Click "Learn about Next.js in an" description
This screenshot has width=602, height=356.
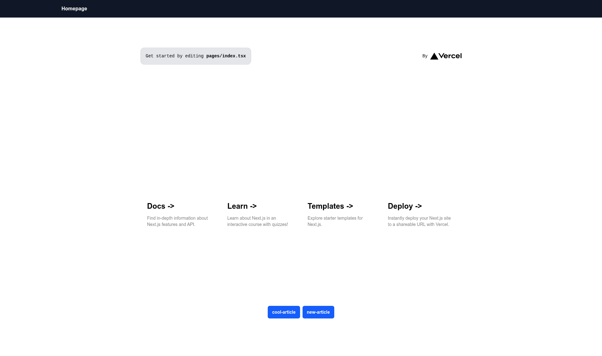tap(252, 218)
